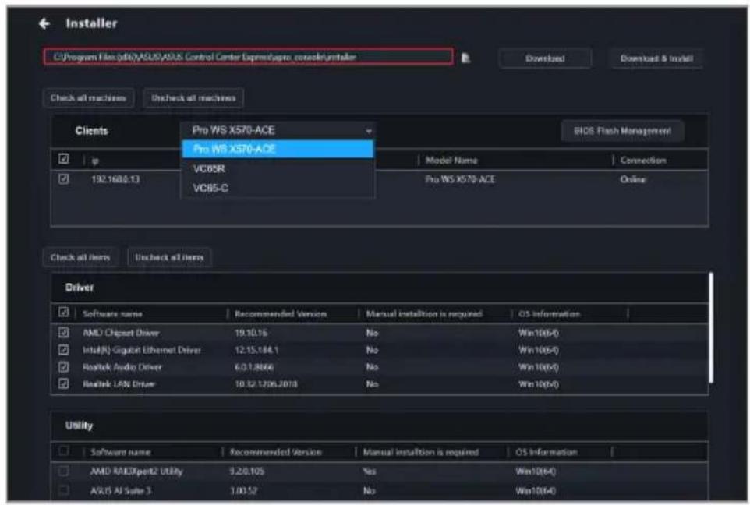The width and height of the screenshot is (750, 505).
Task: Click the installer path input field
Action: click(x=248, y=57)
